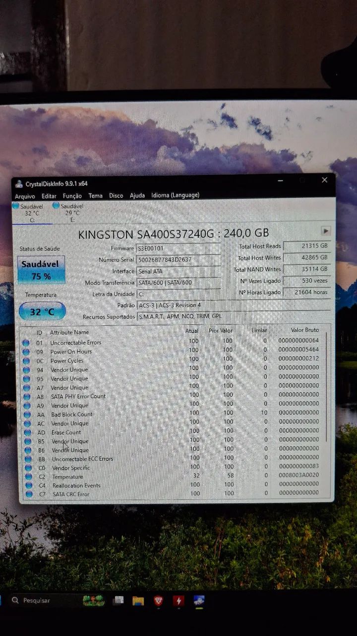Click the transfer mode field SATA/600 | SATA/600
This screenshot has height=636, width=357.
click(178, 282)
